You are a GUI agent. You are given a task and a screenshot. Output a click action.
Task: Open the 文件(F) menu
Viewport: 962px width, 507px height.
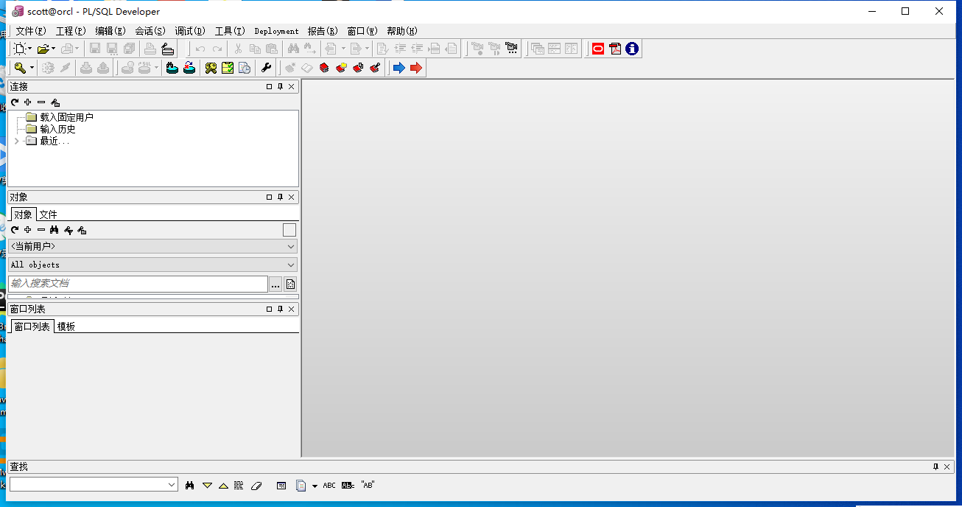[x=31, y=31]
